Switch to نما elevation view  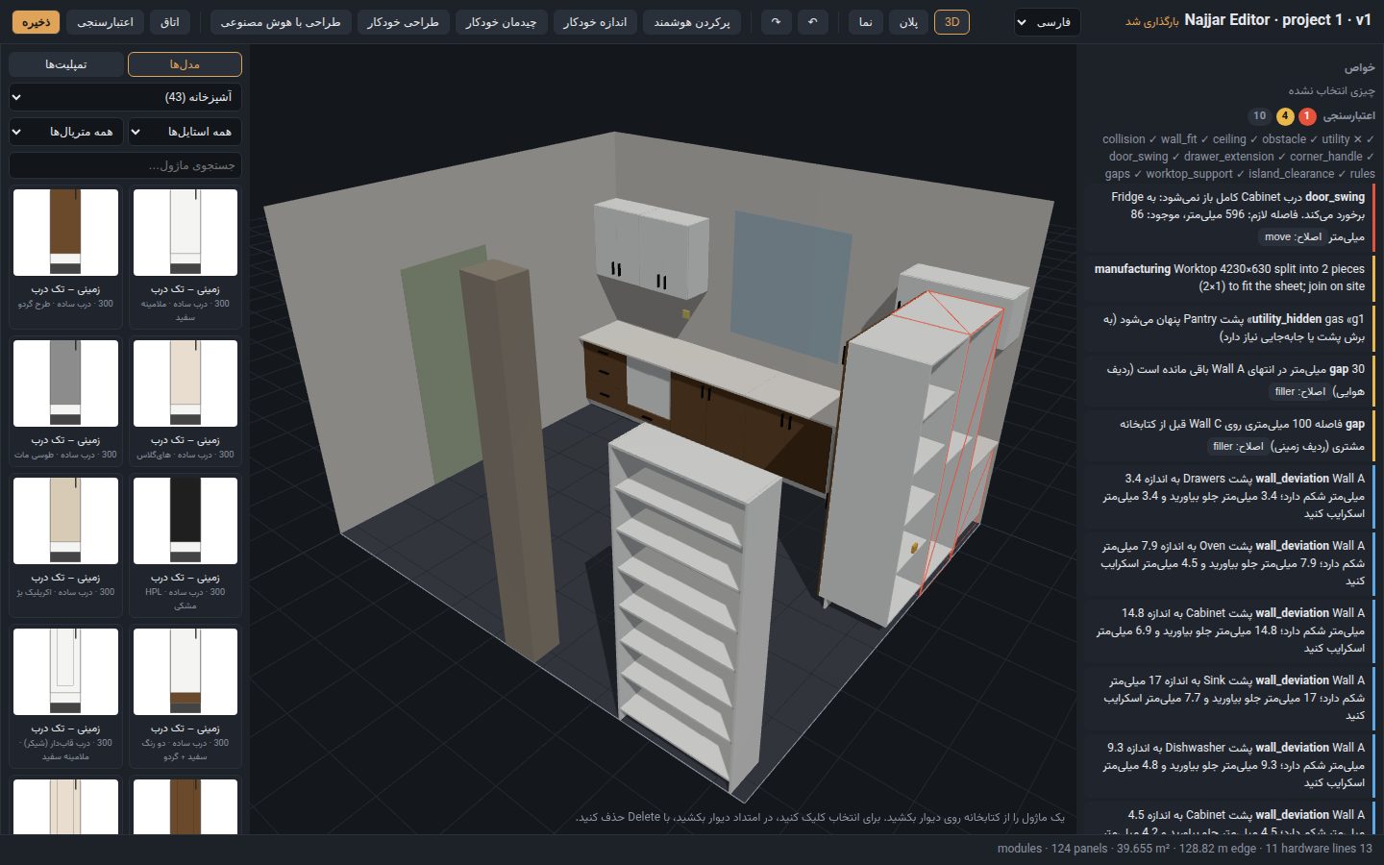[x=865, y=22]
